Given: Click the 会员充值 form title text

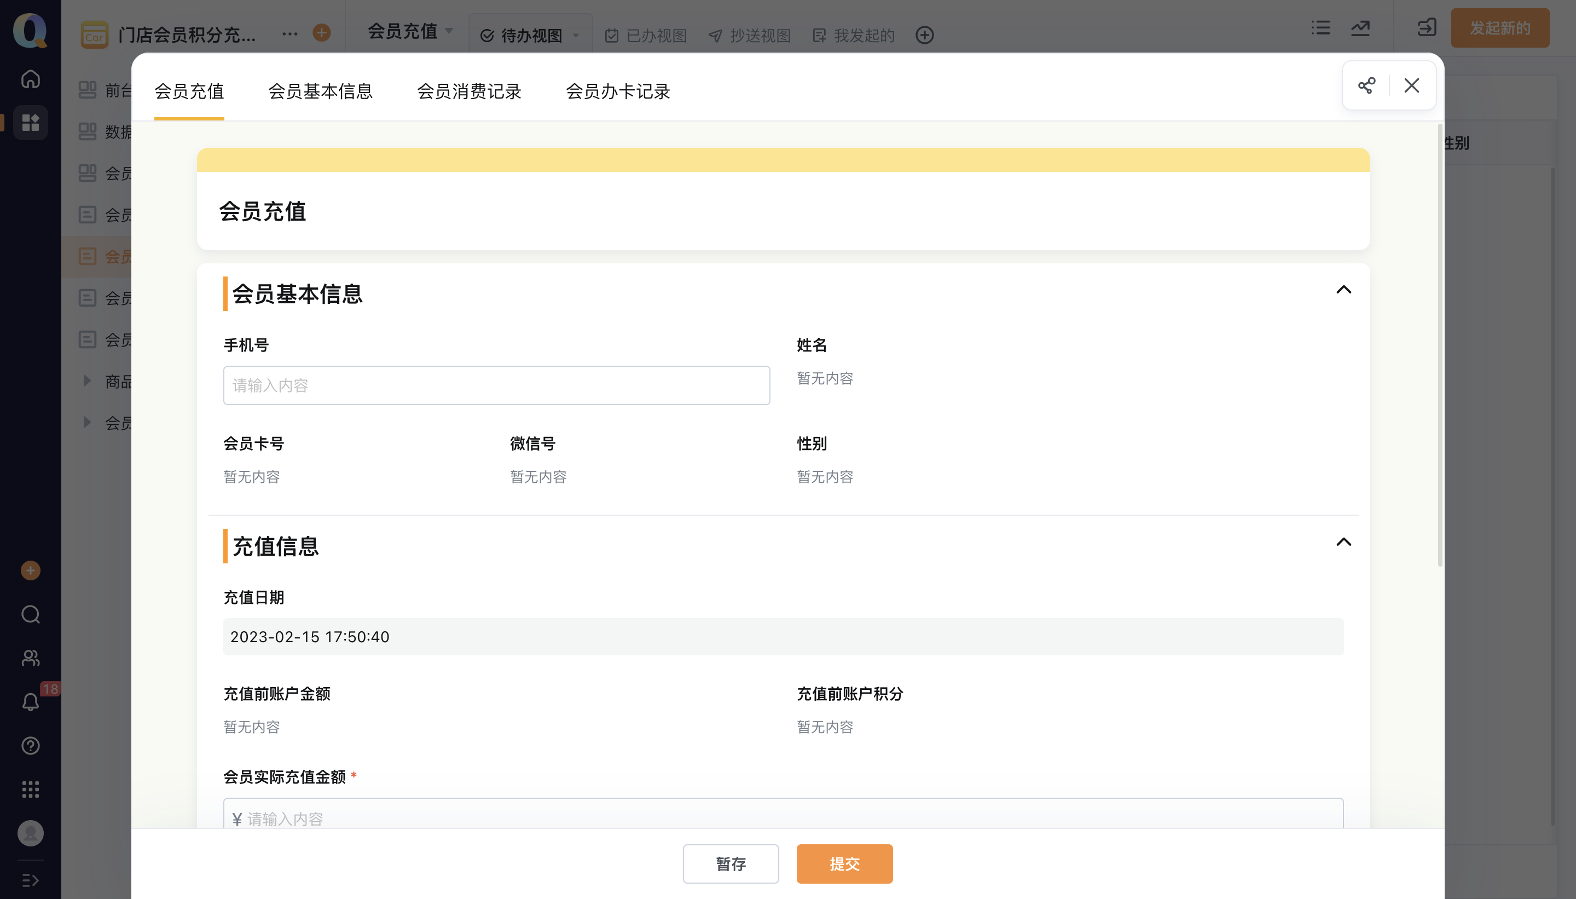Looking at the screenshot, I should coord(262,211).
